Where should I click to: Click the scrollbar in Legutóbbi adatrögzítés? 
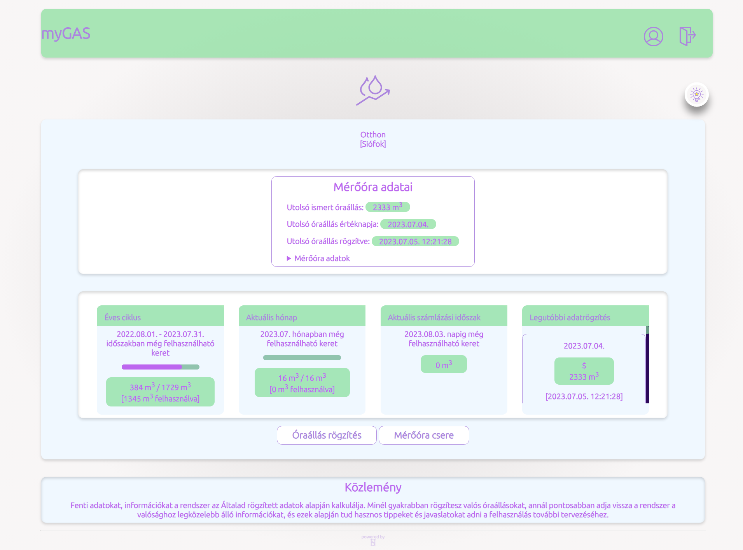(x=647, y=364)
